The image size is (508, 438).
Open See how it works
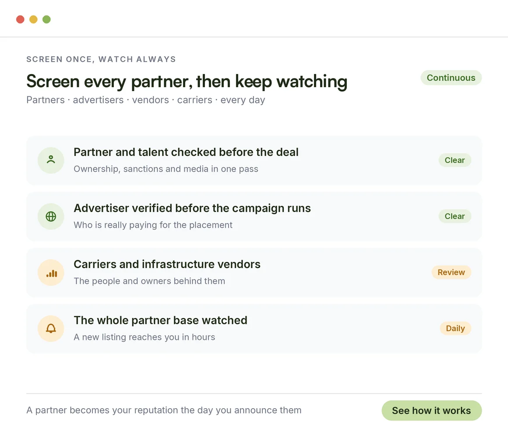click(431, 410)
